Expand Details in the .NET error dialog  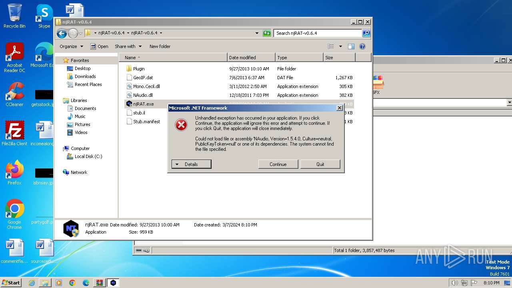191,164
